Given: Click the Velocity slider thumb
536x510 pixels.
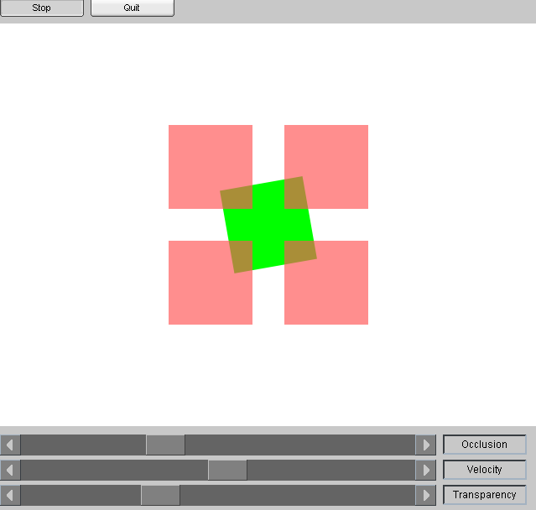Looking at the screenshot, I should [x=227, y=470].
